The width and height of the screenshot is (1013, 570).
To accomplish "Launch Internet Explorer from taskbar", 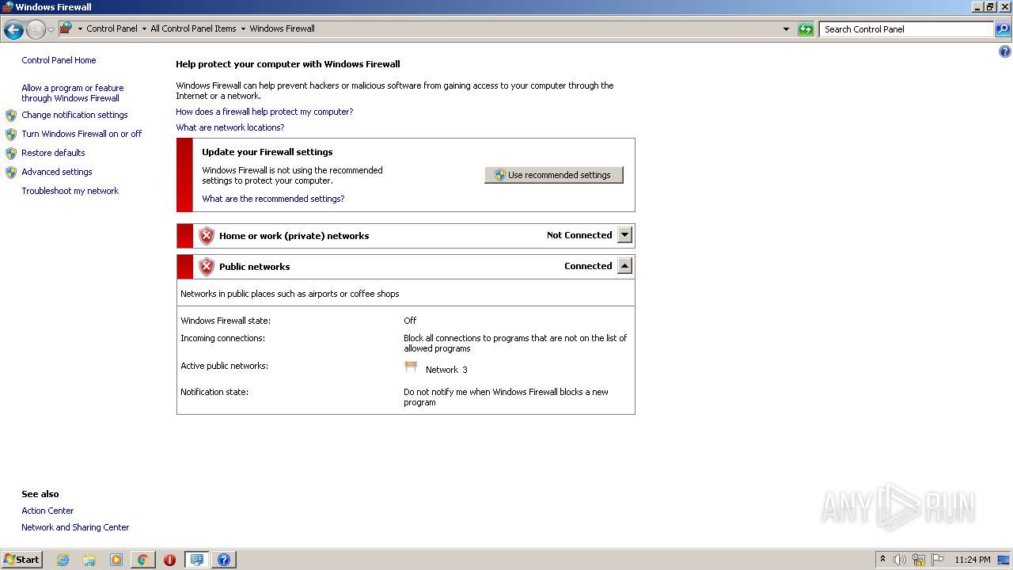I will 63,560.
